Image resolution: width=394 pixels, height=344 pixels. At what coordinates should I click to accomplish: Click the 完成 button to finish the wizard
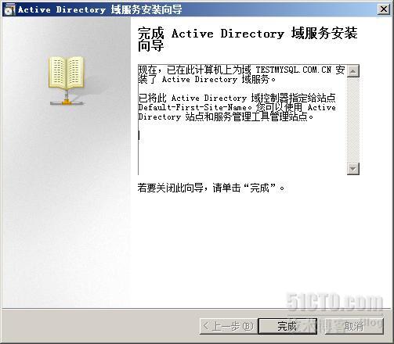point(287,326)
